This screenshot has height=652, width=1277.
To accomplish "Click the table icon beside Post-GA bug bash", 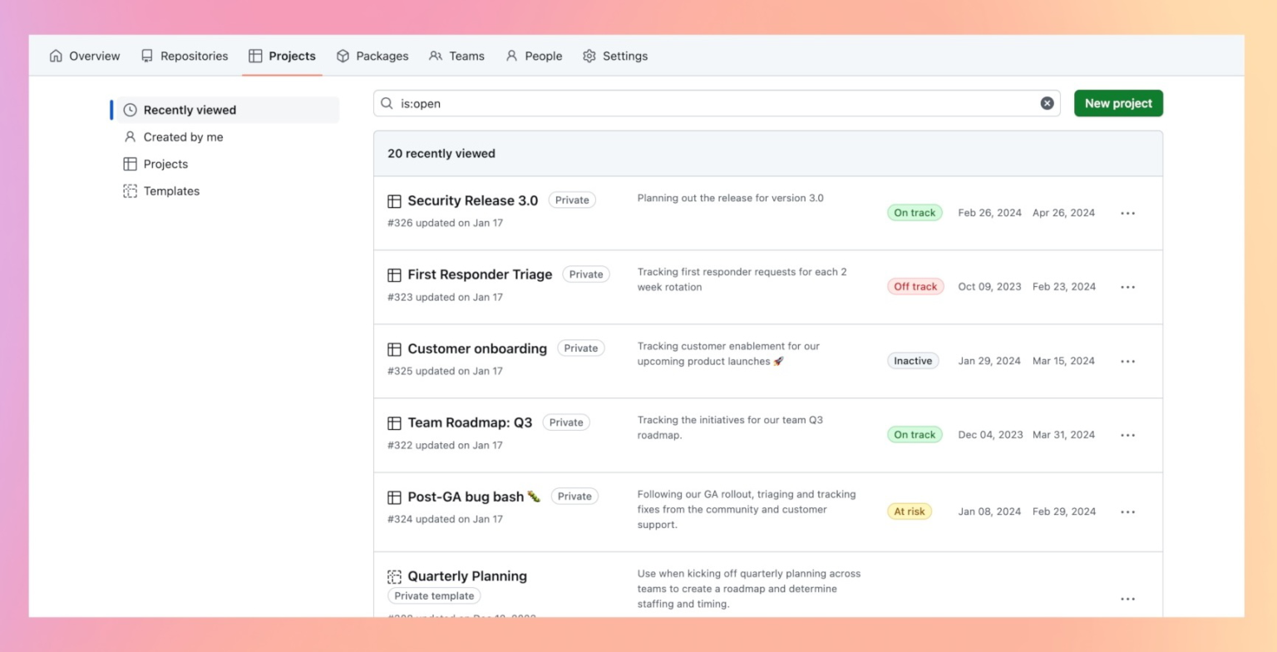I will [x=394, y=497].
